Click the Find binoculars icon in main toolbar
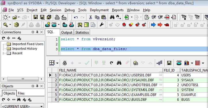The width and height of the screenshot is (208, 108). [x=112, y=17]
